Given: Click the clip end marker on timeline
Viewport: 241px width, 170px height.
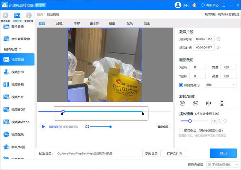Looking at the screenshot, I should (x=143, y=113).
